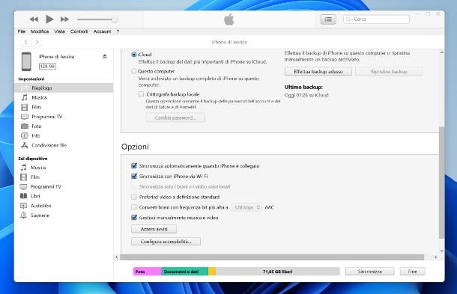This screenshot has width=457, height=294.
Task: Enable Preferisci video a definizione standard
Action: pyautogui.click(x=134, y=197)
